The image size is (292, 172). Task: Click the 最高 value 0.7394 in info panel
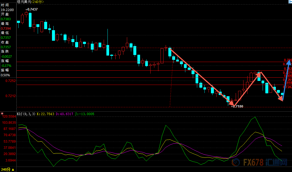point(6,28)
